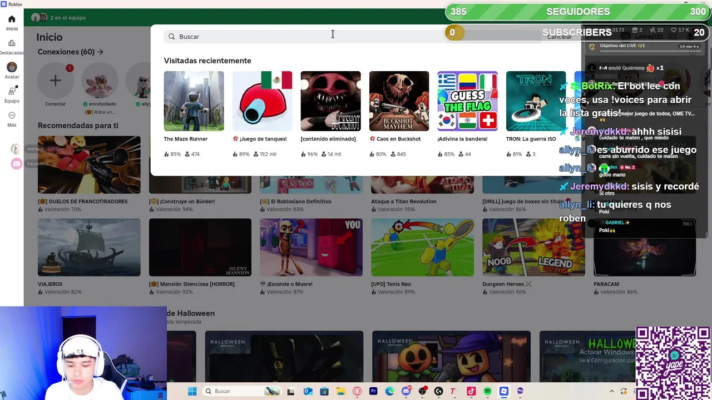Click Caos en Buckshot title text
This screenshot has height=400, width=712.
point(398,139)
